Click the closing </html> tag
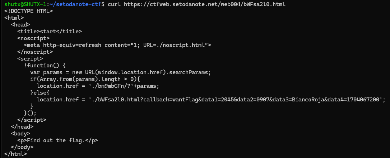390x158 pixels. pos(16,154)
